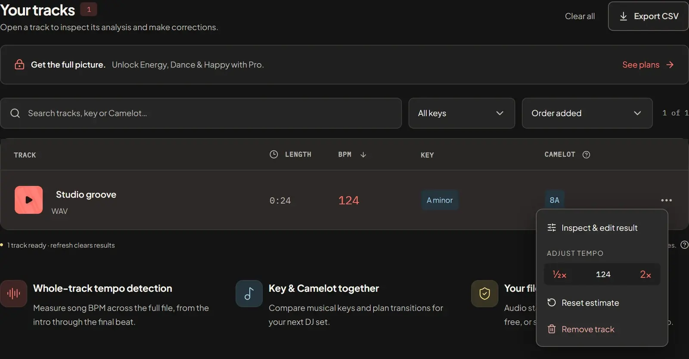Click the 8A Camelot badge
Screen dimensions: 689x359
[x=555, y=200]
